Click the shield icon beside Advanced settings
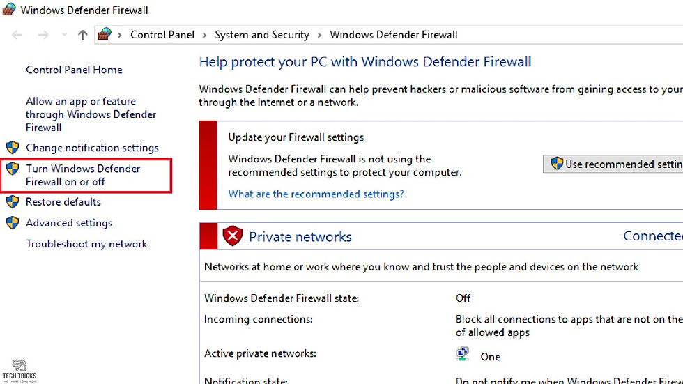683x384 pixels. click(13, 222)
